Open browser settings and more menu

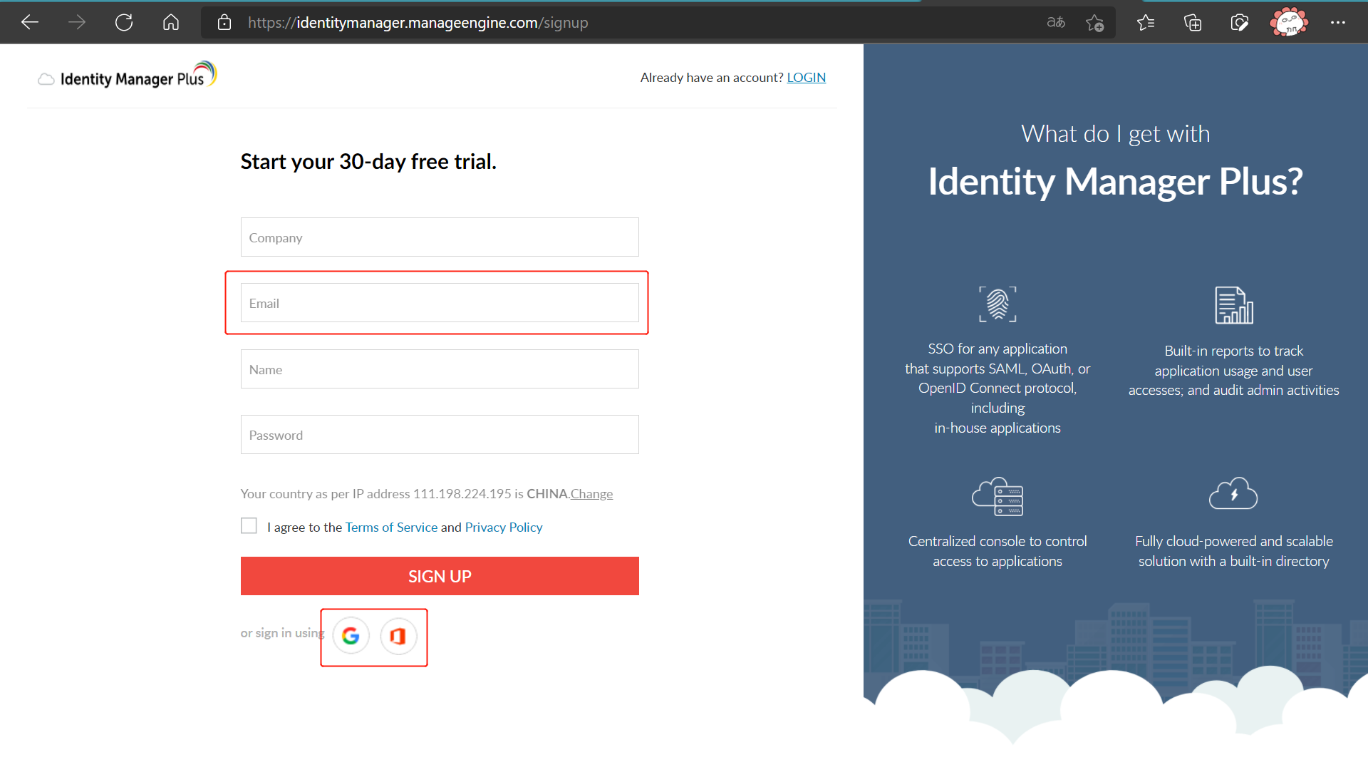[x=1338, y=23]
